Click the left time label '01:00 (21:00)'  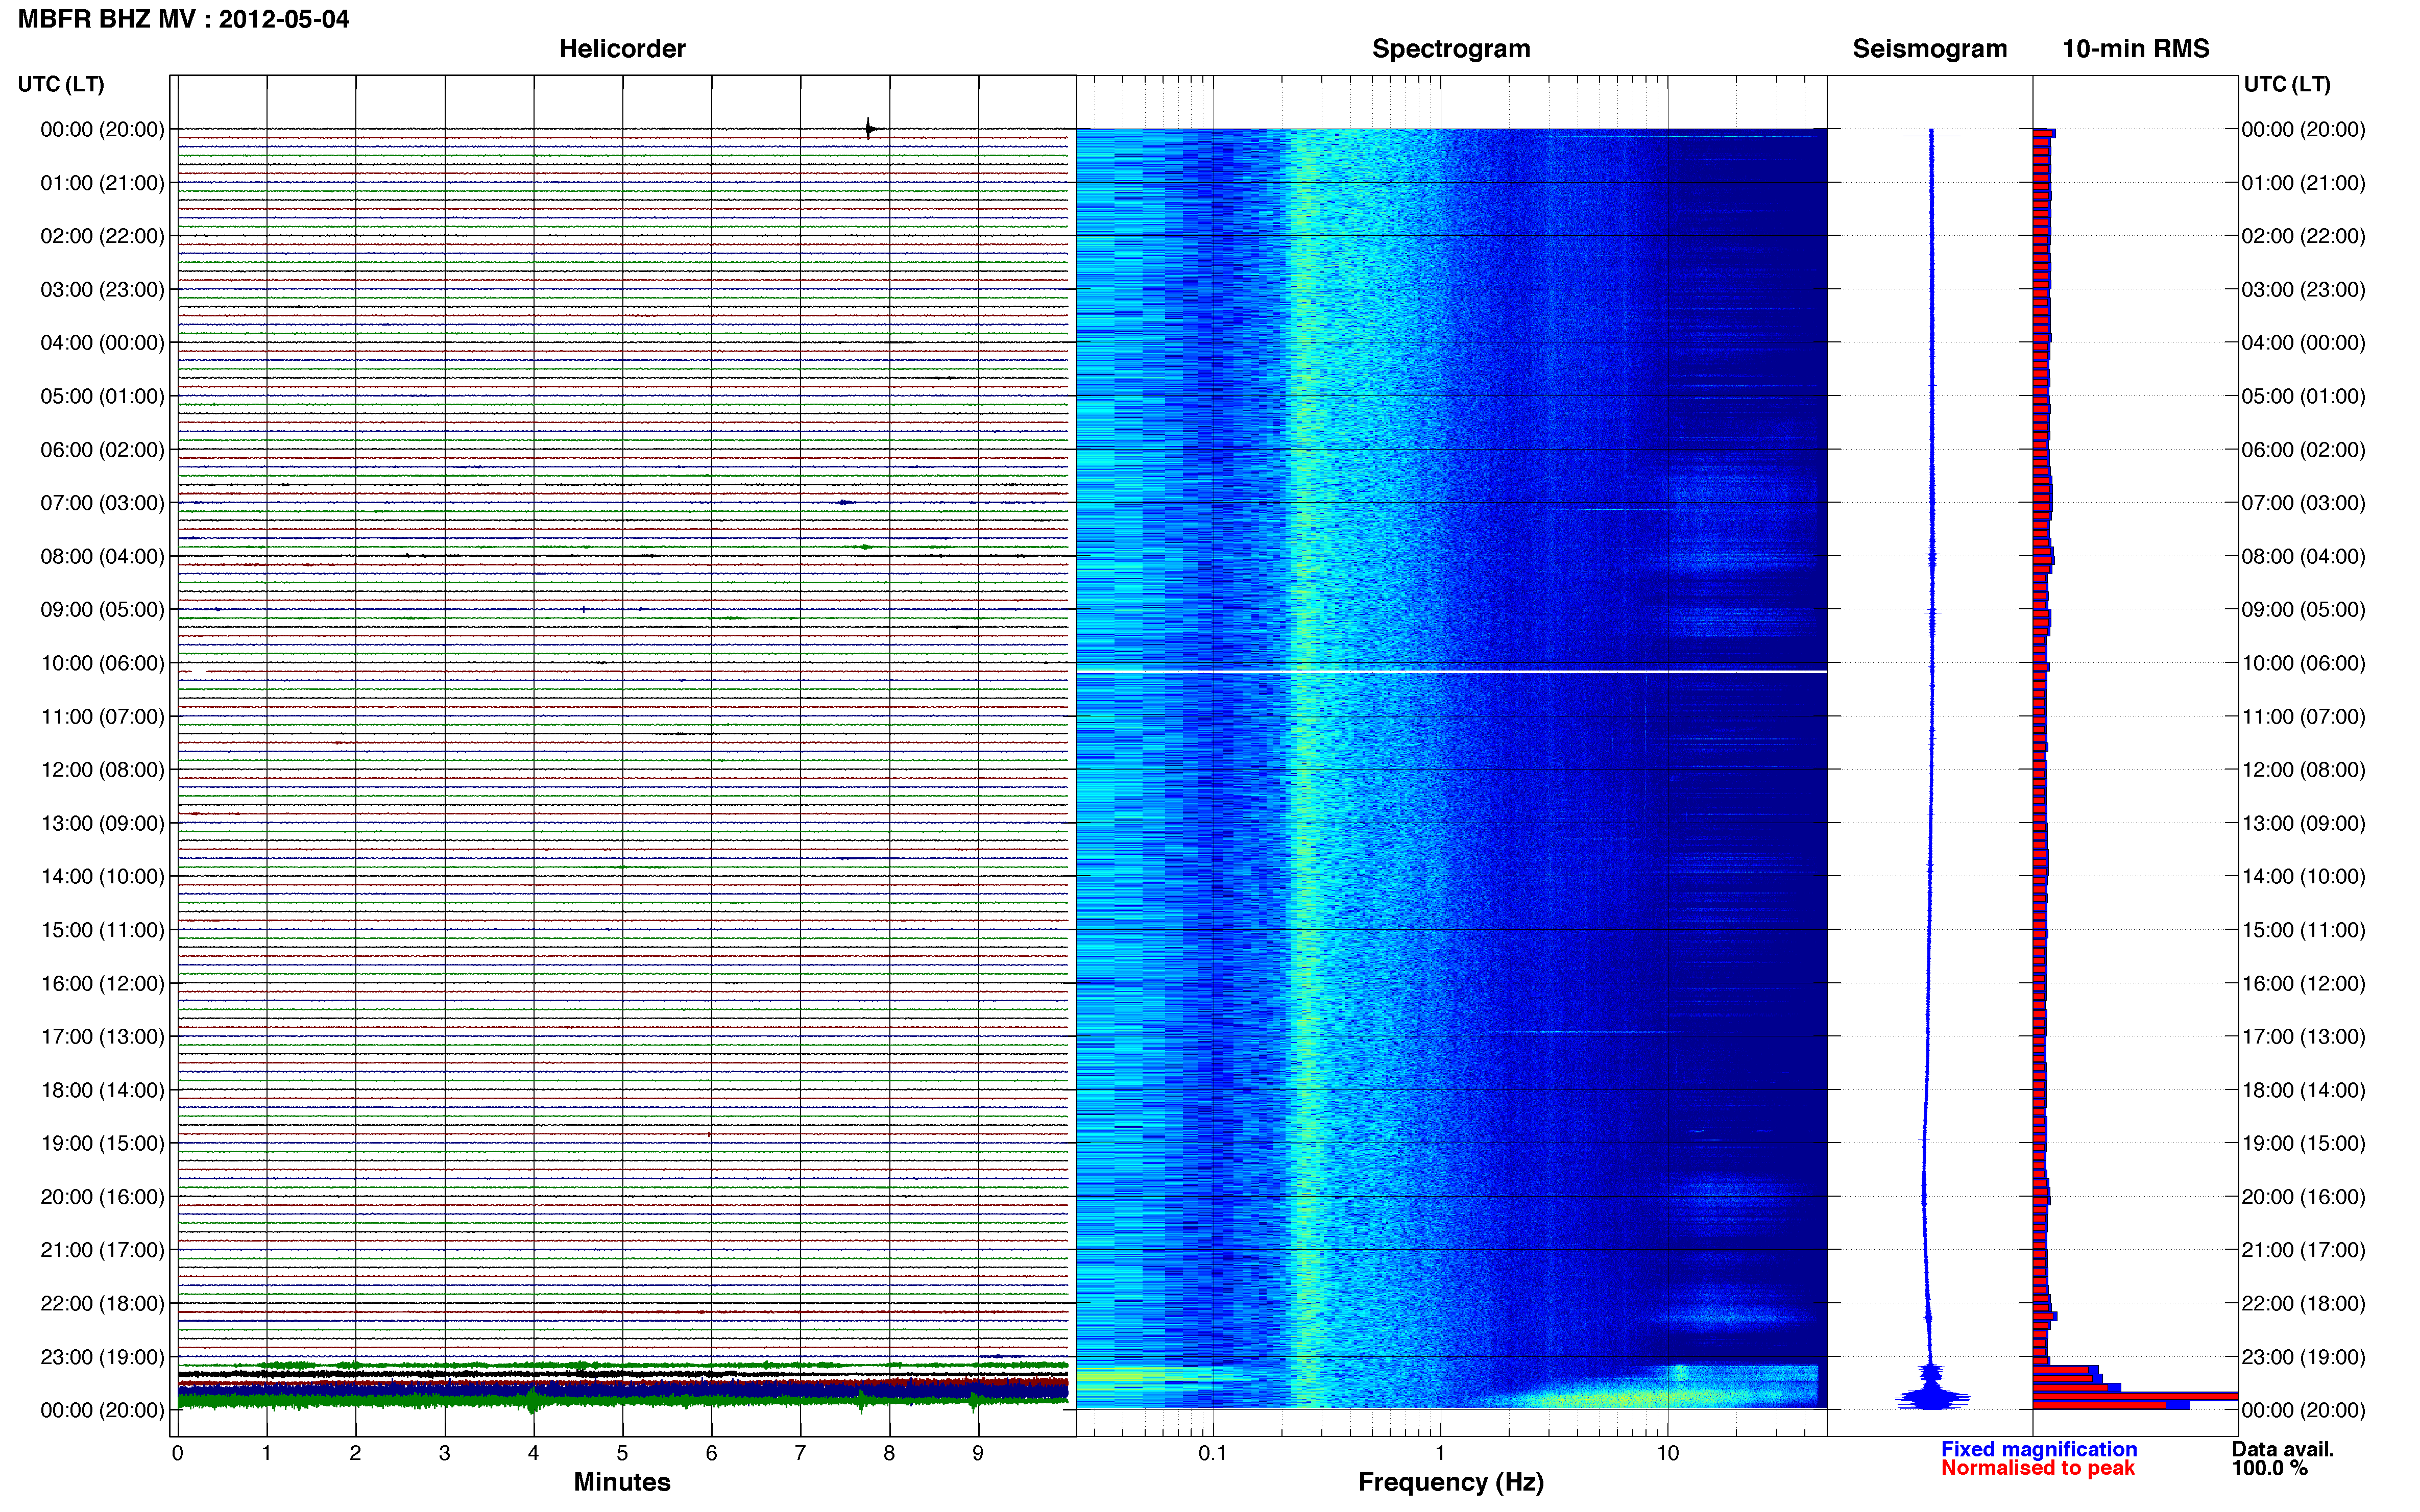(102, 183)
